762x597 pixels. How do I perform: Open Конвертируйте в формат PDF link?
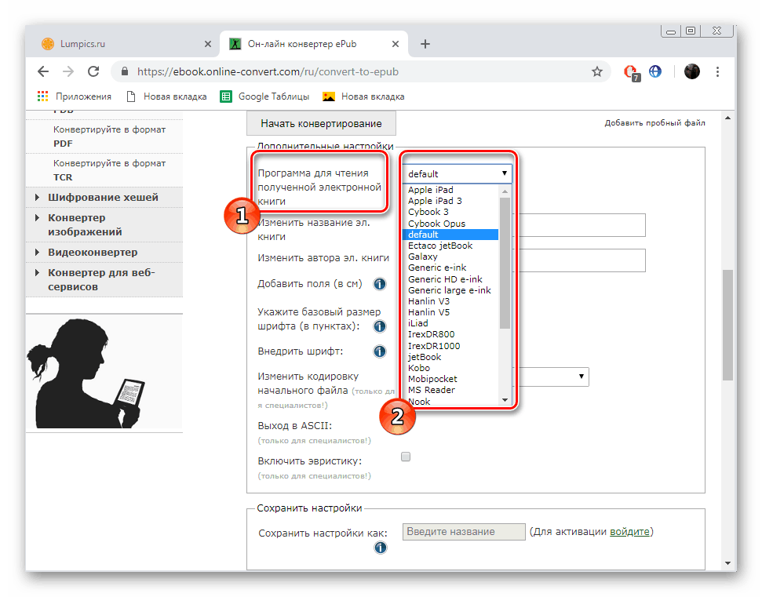109,137
